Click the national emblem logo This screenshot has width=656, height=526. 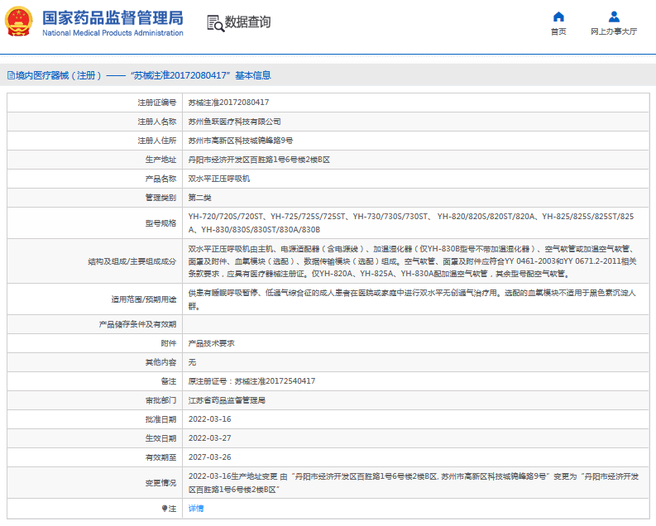18,22
